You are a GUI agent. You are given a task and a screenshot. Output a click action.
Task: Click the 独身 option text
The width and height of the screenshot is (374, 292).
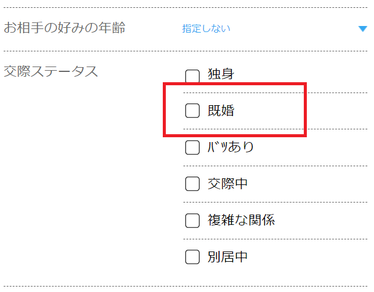point(221,75)
